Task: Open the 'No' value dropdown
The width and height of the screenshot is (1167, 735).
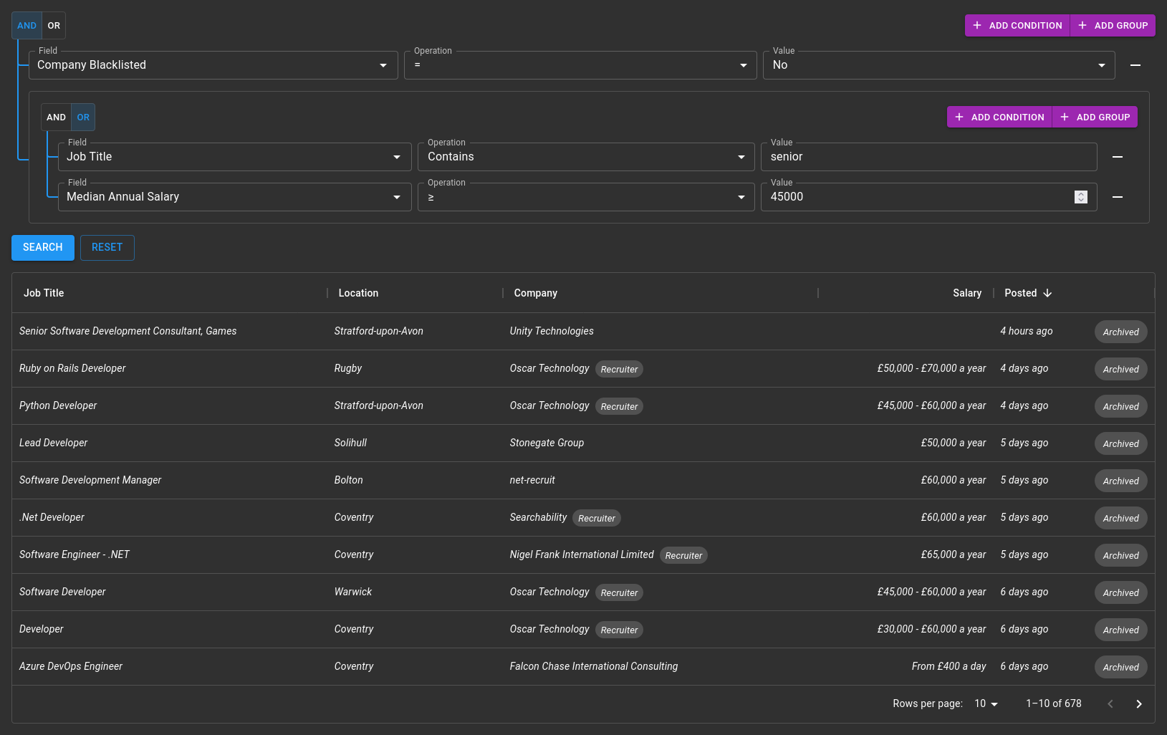Action: (x=938, y=65)
